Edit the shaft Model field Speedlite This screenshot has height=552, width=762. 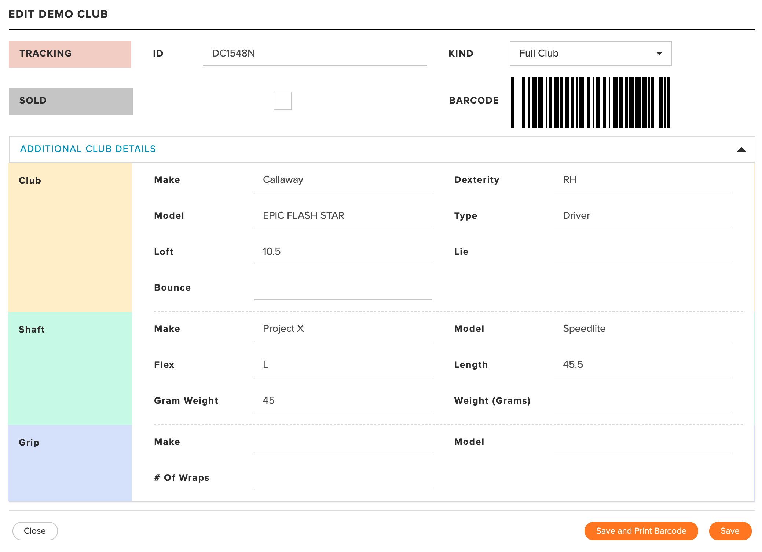point(643,329)
